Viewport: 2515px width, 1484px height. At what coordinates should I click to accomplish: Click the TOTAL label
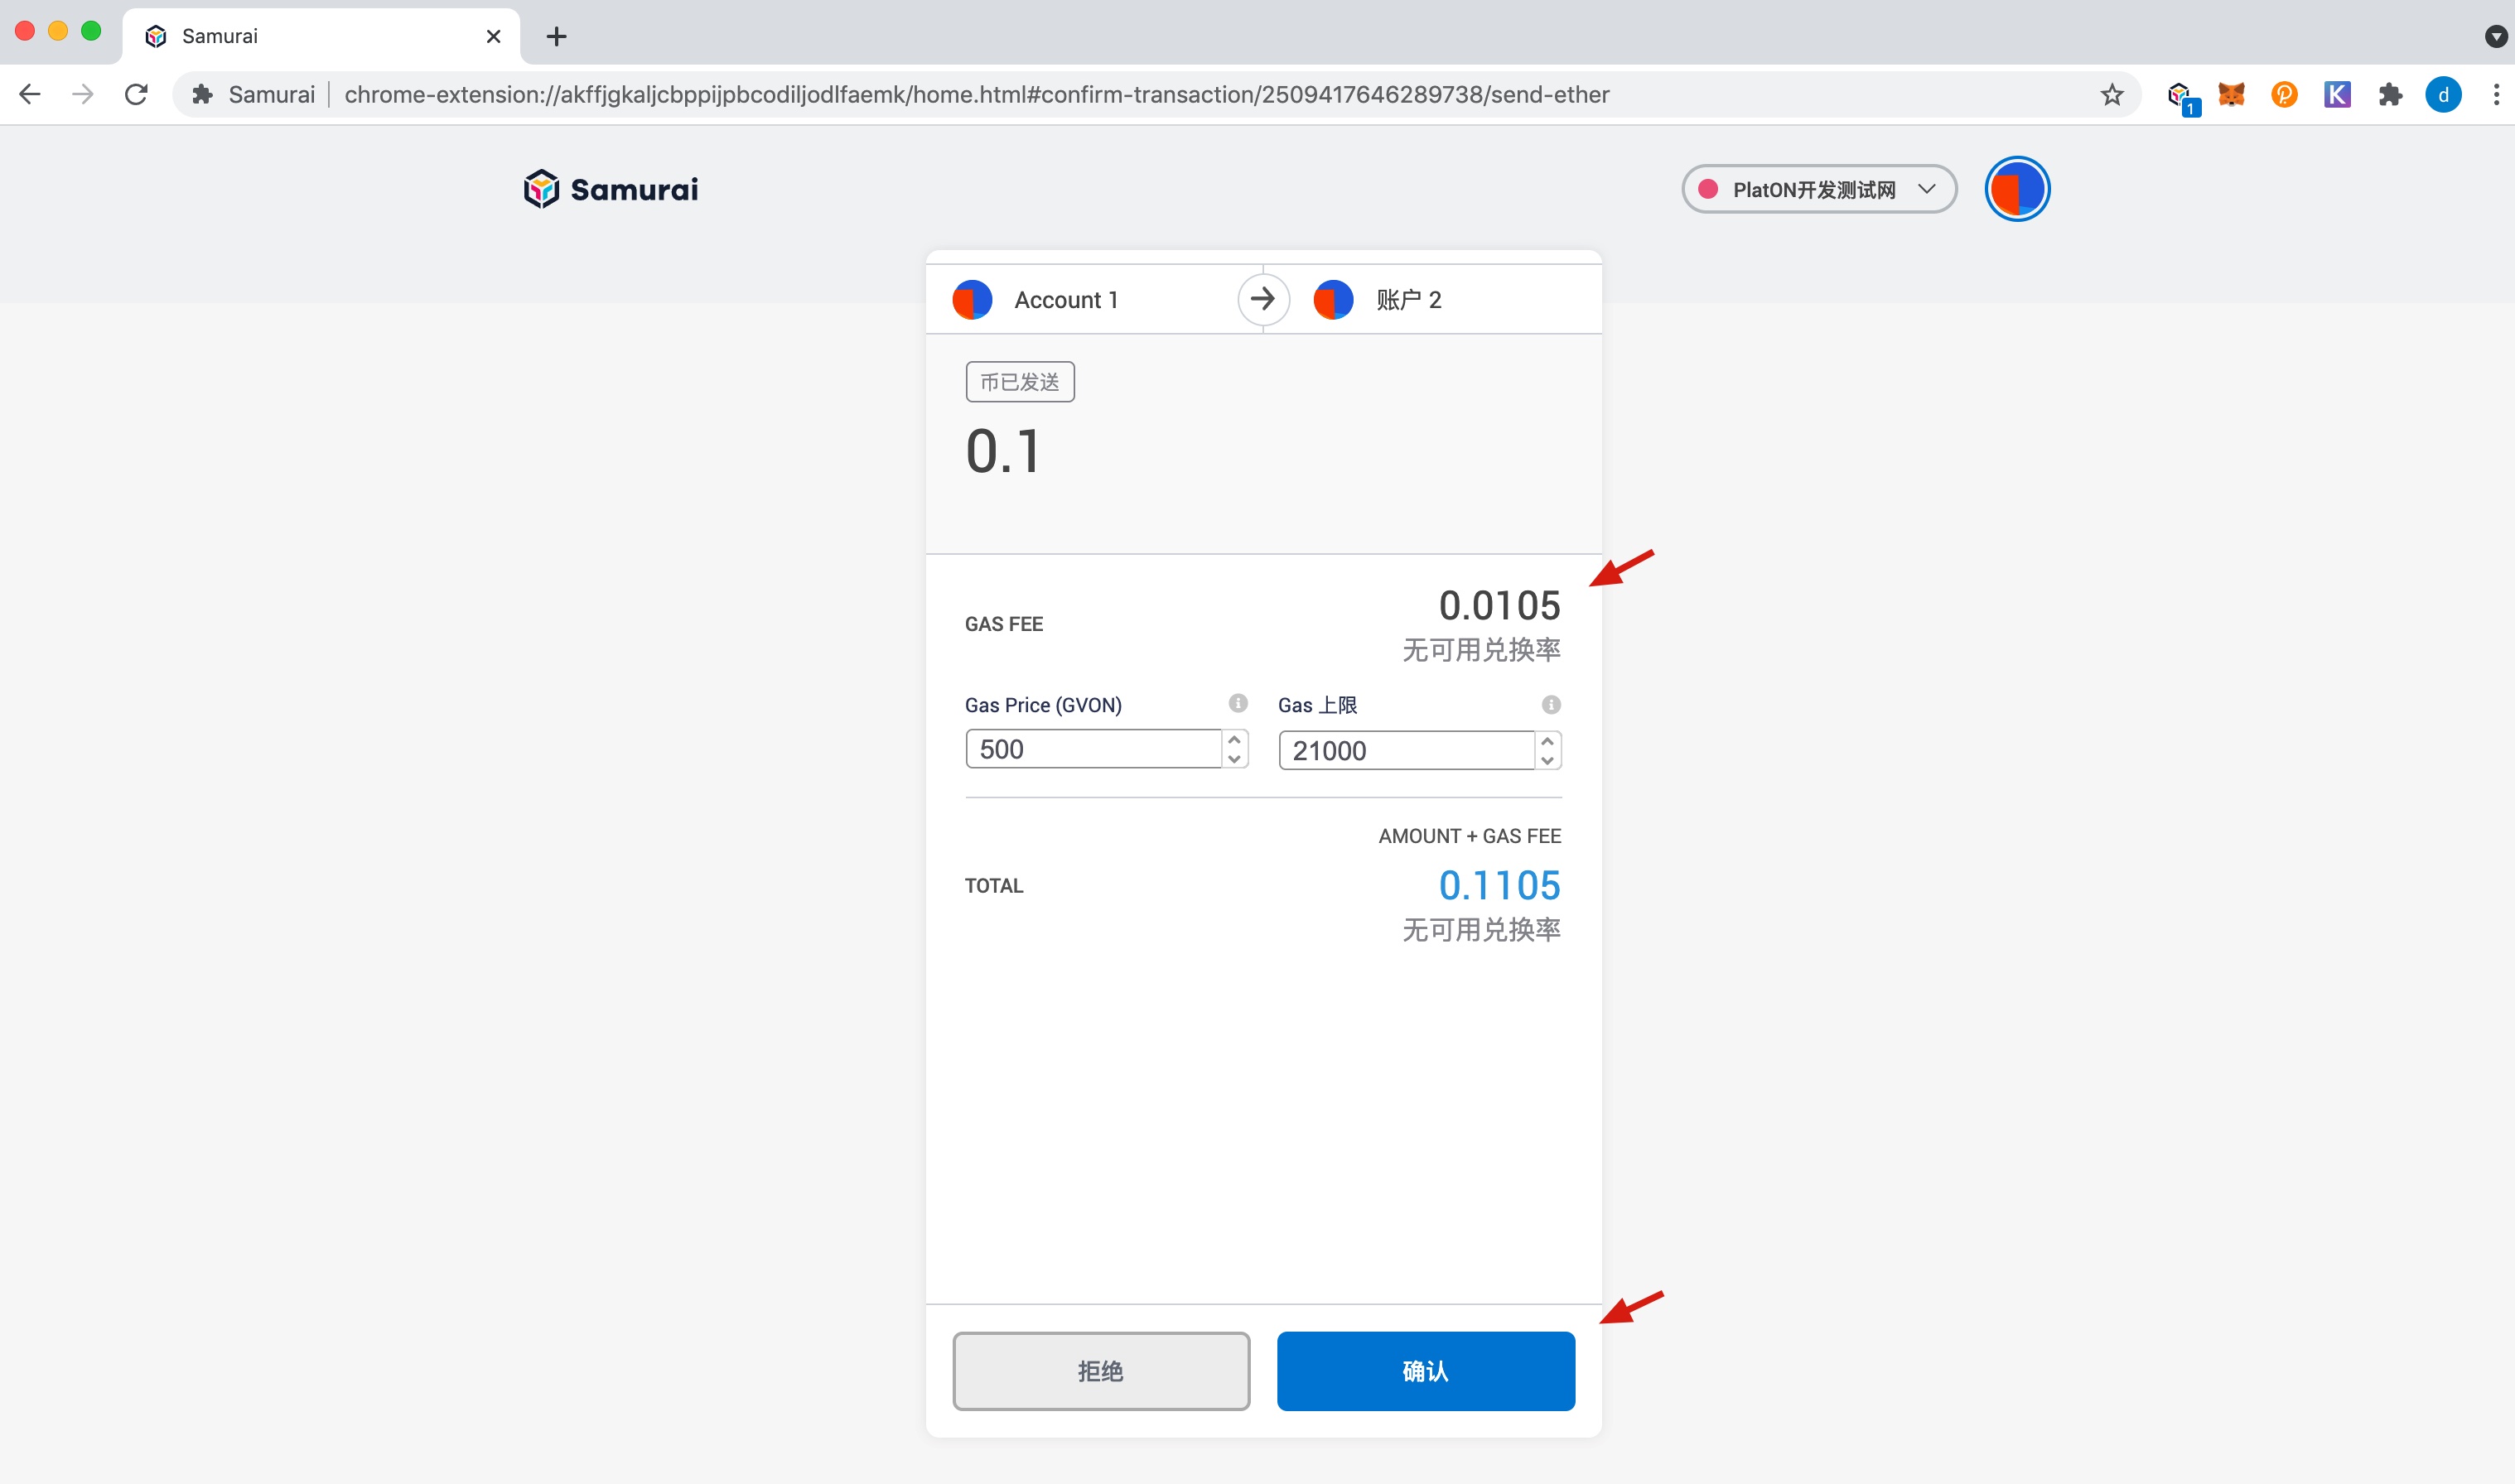[994, 886]
